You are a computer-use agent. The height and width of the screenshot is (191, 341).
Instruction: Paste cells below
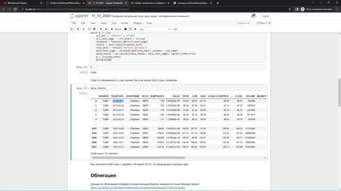95,29
